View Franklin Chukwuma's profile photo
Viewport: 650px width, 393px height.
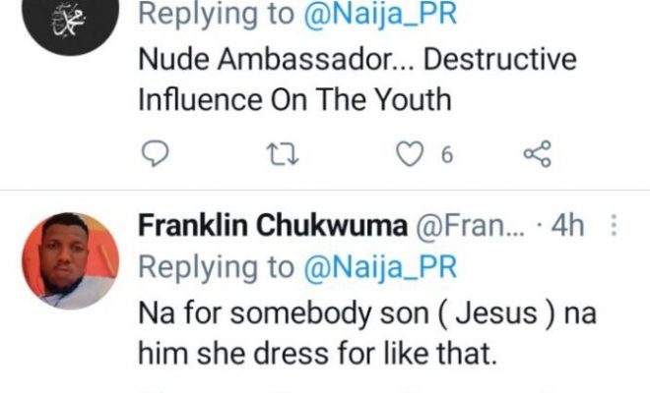coord(70,260)
